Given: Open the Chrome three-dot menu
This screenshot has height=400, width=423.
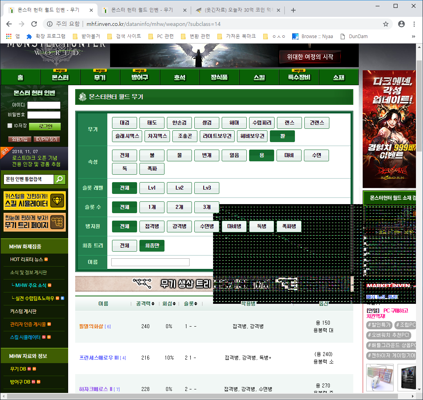Looking at the screenshot, I should tap(414, 24).
